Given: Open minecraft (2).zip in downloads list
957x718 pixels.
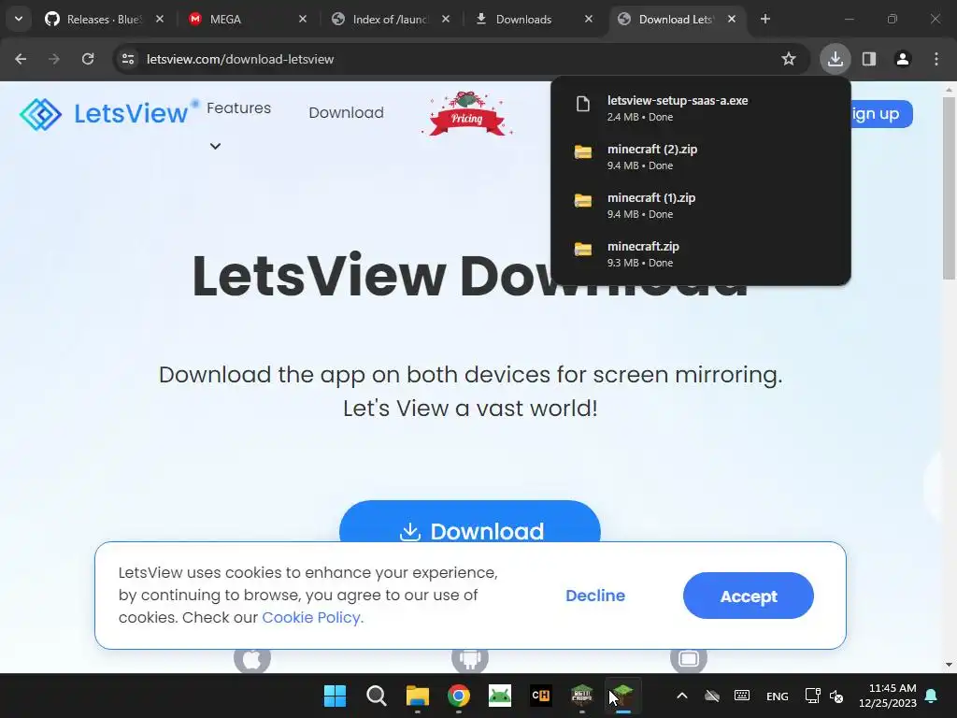Looking at the screenshot, I should (x=701, y=157).
